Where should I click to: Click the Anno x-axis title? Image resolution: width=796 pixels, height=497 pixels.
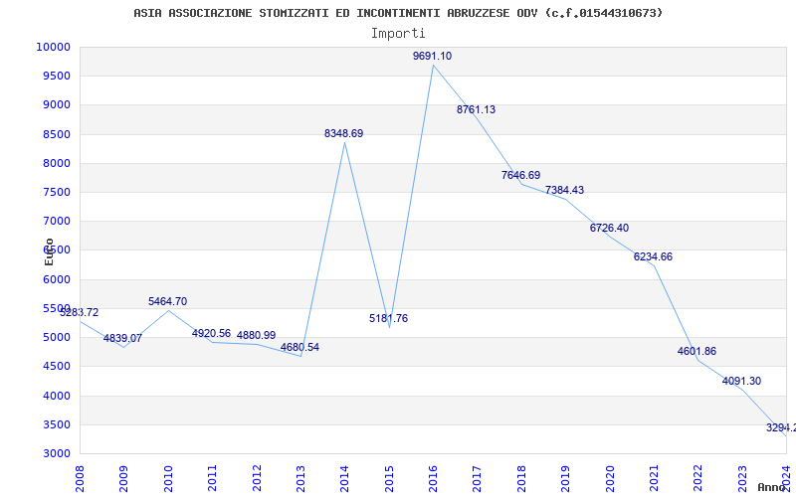pos(772,487)
